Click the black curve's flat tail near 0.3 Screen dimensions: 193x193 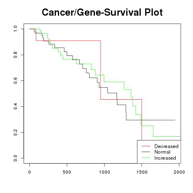point(151,120)
